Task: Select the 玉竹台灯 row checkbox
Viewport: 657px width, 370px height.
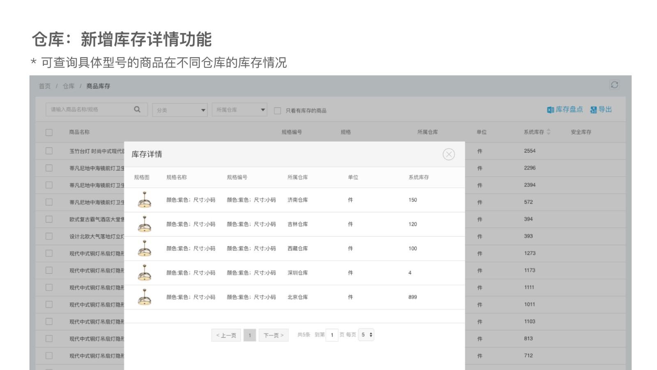Action: [49, 151]
